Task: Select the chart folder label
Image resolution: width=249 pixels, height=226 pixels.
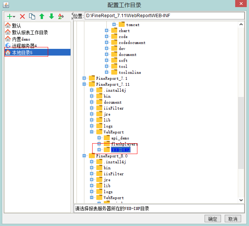Action: tap(124, 31)
